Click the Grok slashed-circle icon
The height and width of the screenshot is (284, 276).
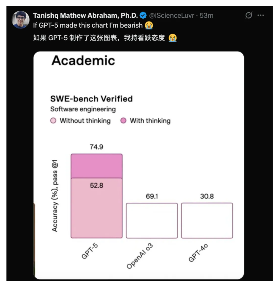249,16
